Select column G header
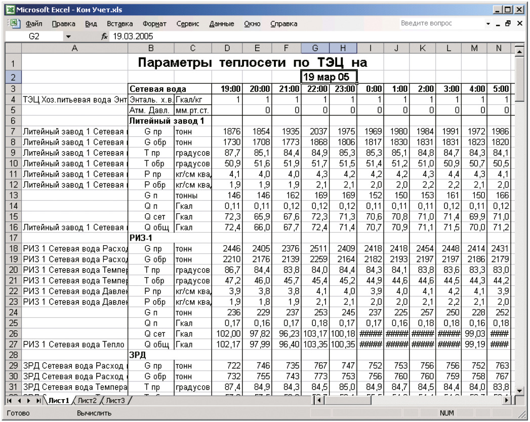This screenshot has width=530, height=422. coord(315,48)
